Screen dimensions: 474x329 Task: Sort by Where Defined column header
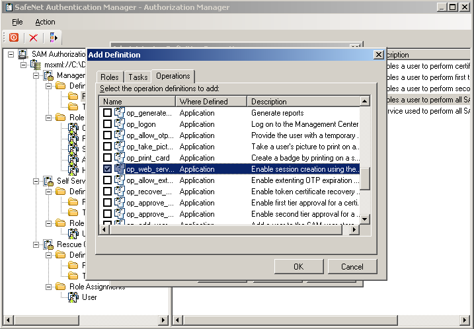pyautogui.click(x=211, y=102)
